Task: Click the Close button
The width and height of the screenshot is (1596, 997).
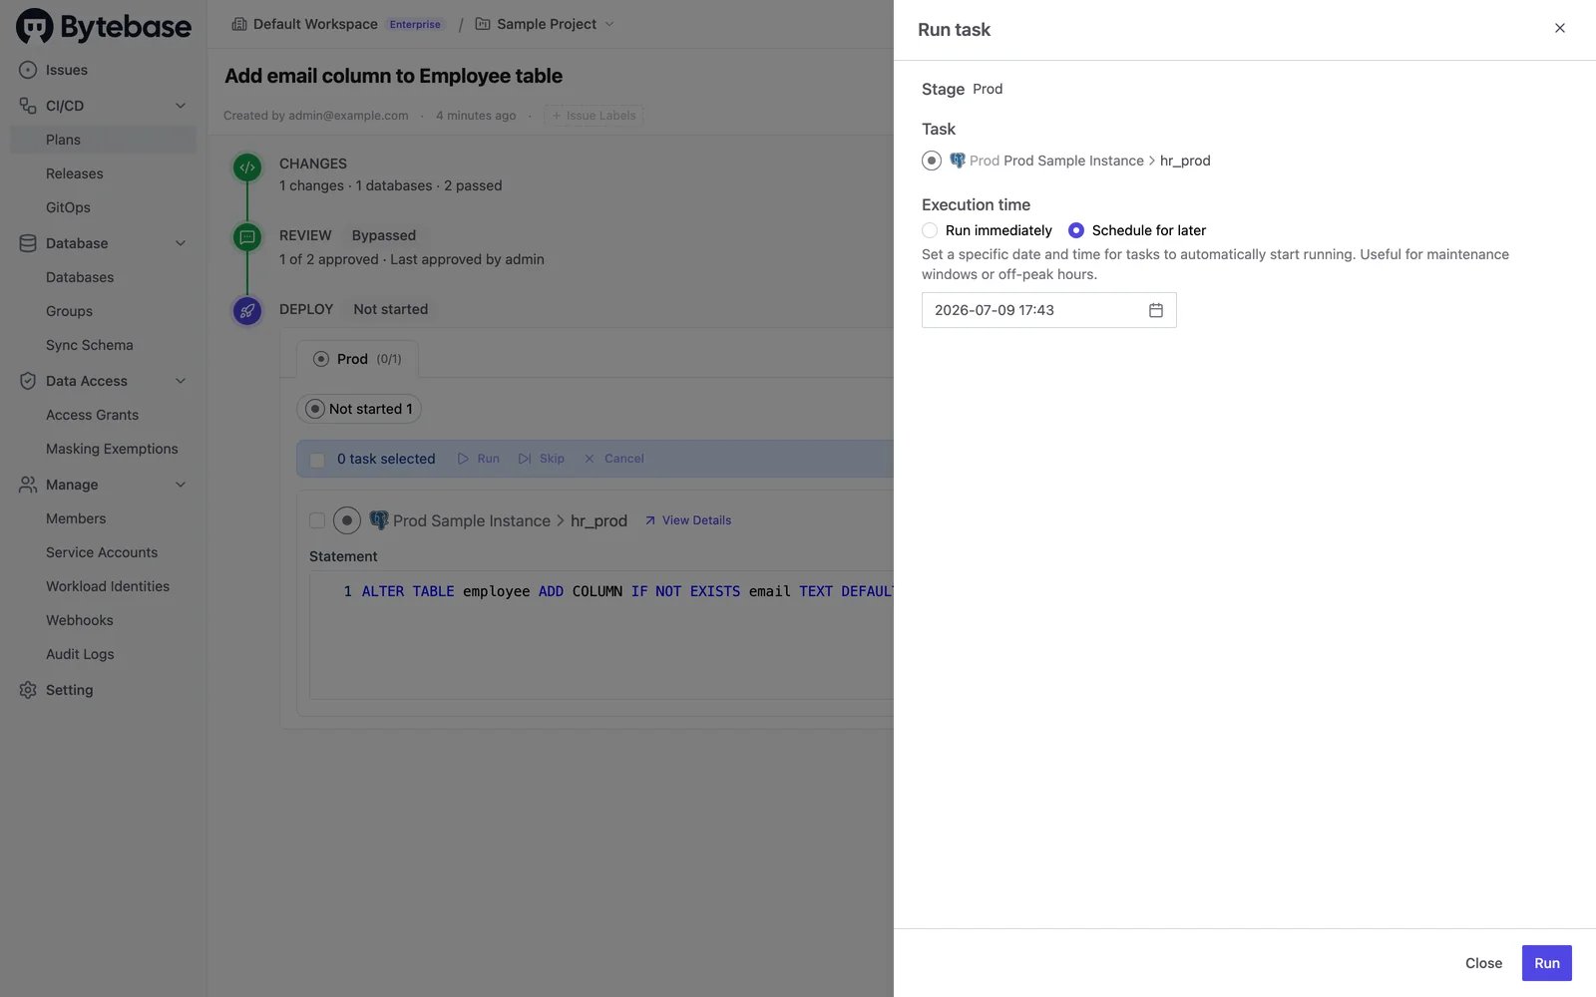Action: pyautogui.click(x=1483, y=963)
